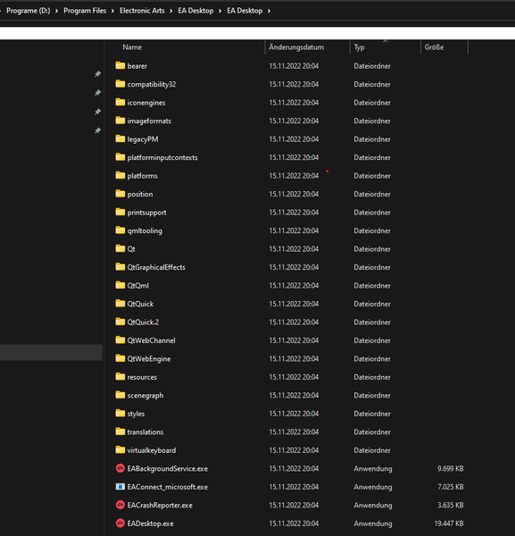
Task: Click the Dateiordner type of bearer row
Action: (x=372, y=66)
